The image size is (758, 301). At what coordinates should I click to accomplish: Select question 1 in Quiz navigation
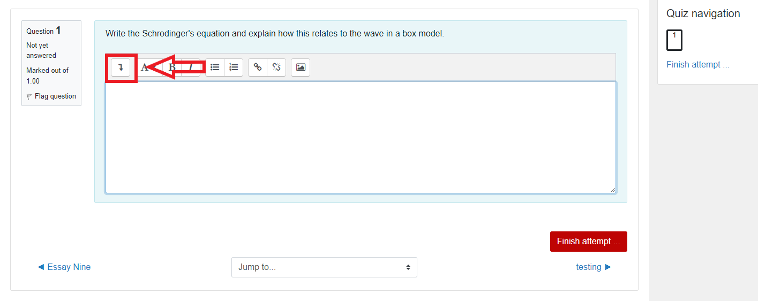[674, 40]
